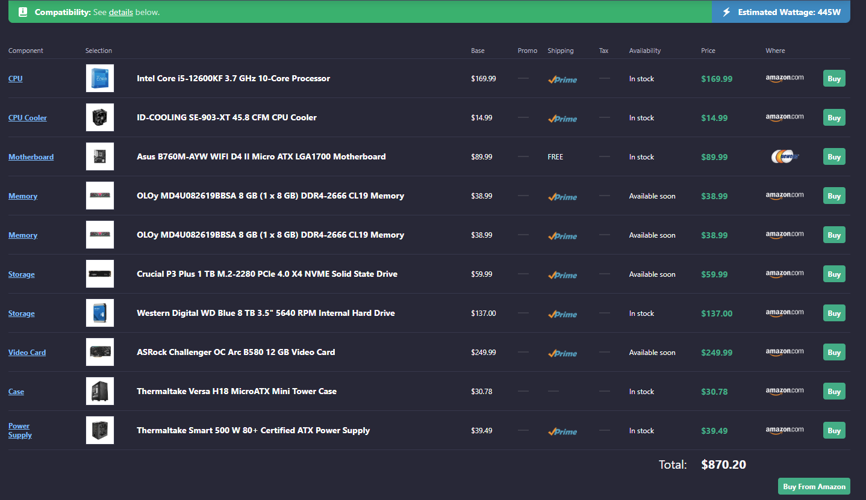The height and width of the screenshot is (500, 866).
Task: Click the Prime icon for the Thermaltake power supply
Action: (x=562, y=431)
